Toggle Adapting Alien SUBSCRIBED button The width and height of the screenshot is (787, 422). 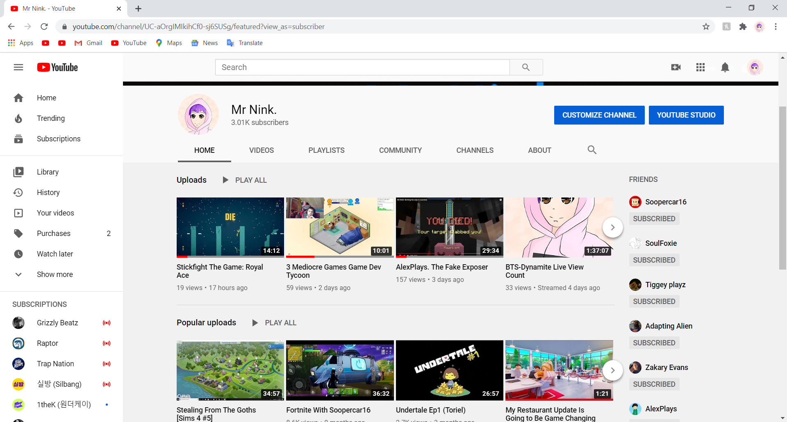654,343
